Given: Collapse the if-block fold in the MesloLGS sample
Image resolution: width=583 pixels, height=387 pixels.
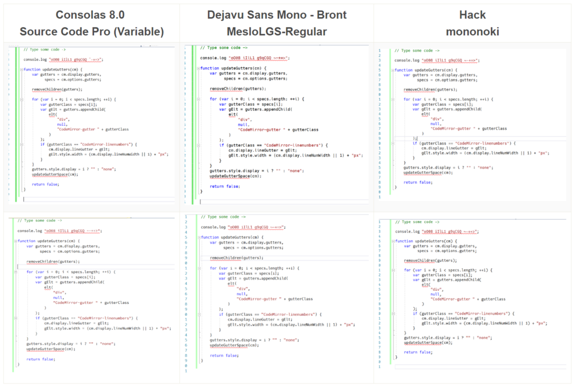Looking at the screenshot, I should pyautogui.click(x=199, y=315).
